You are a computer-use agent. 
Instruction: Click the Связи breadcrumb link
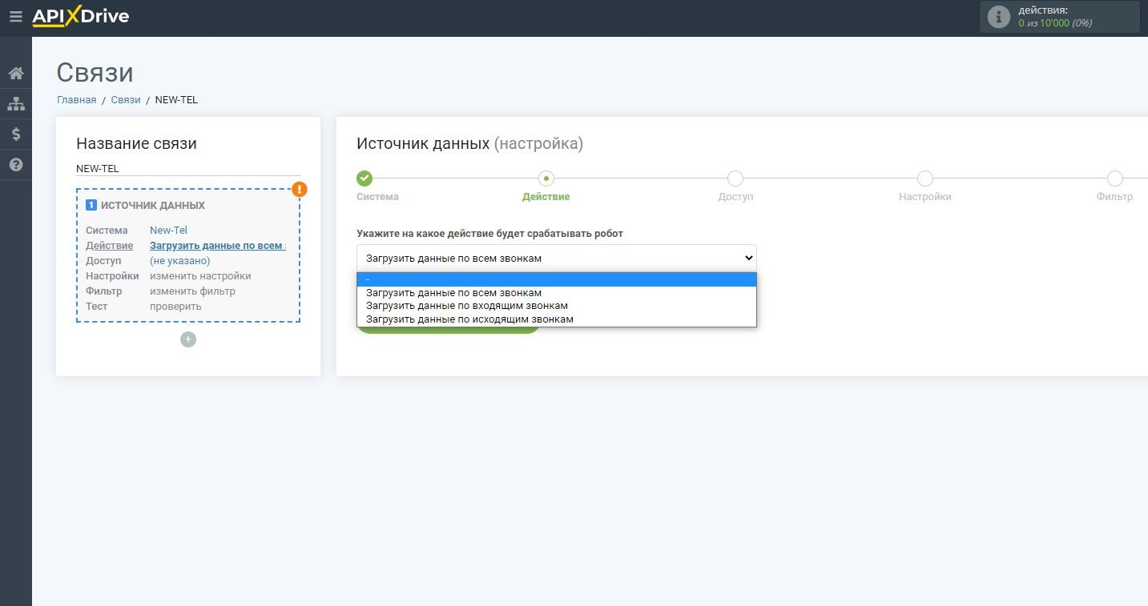click(x=126, y=100)
